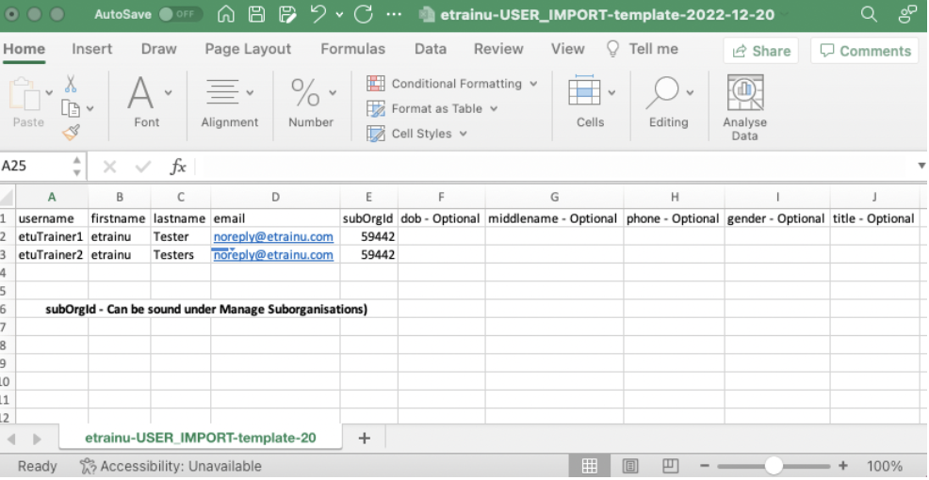
Task: Open the undo history dropdown arrow
Action: point(339,15)
